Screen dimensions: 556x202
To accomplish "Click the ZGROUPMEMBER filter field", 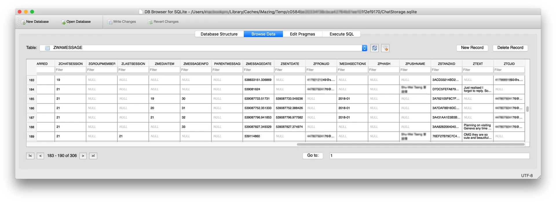I will tap(102, 70).
